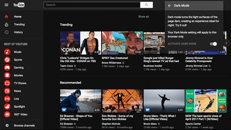Play the SPIKY Sea Creatures thumbnail

point(122,43)
